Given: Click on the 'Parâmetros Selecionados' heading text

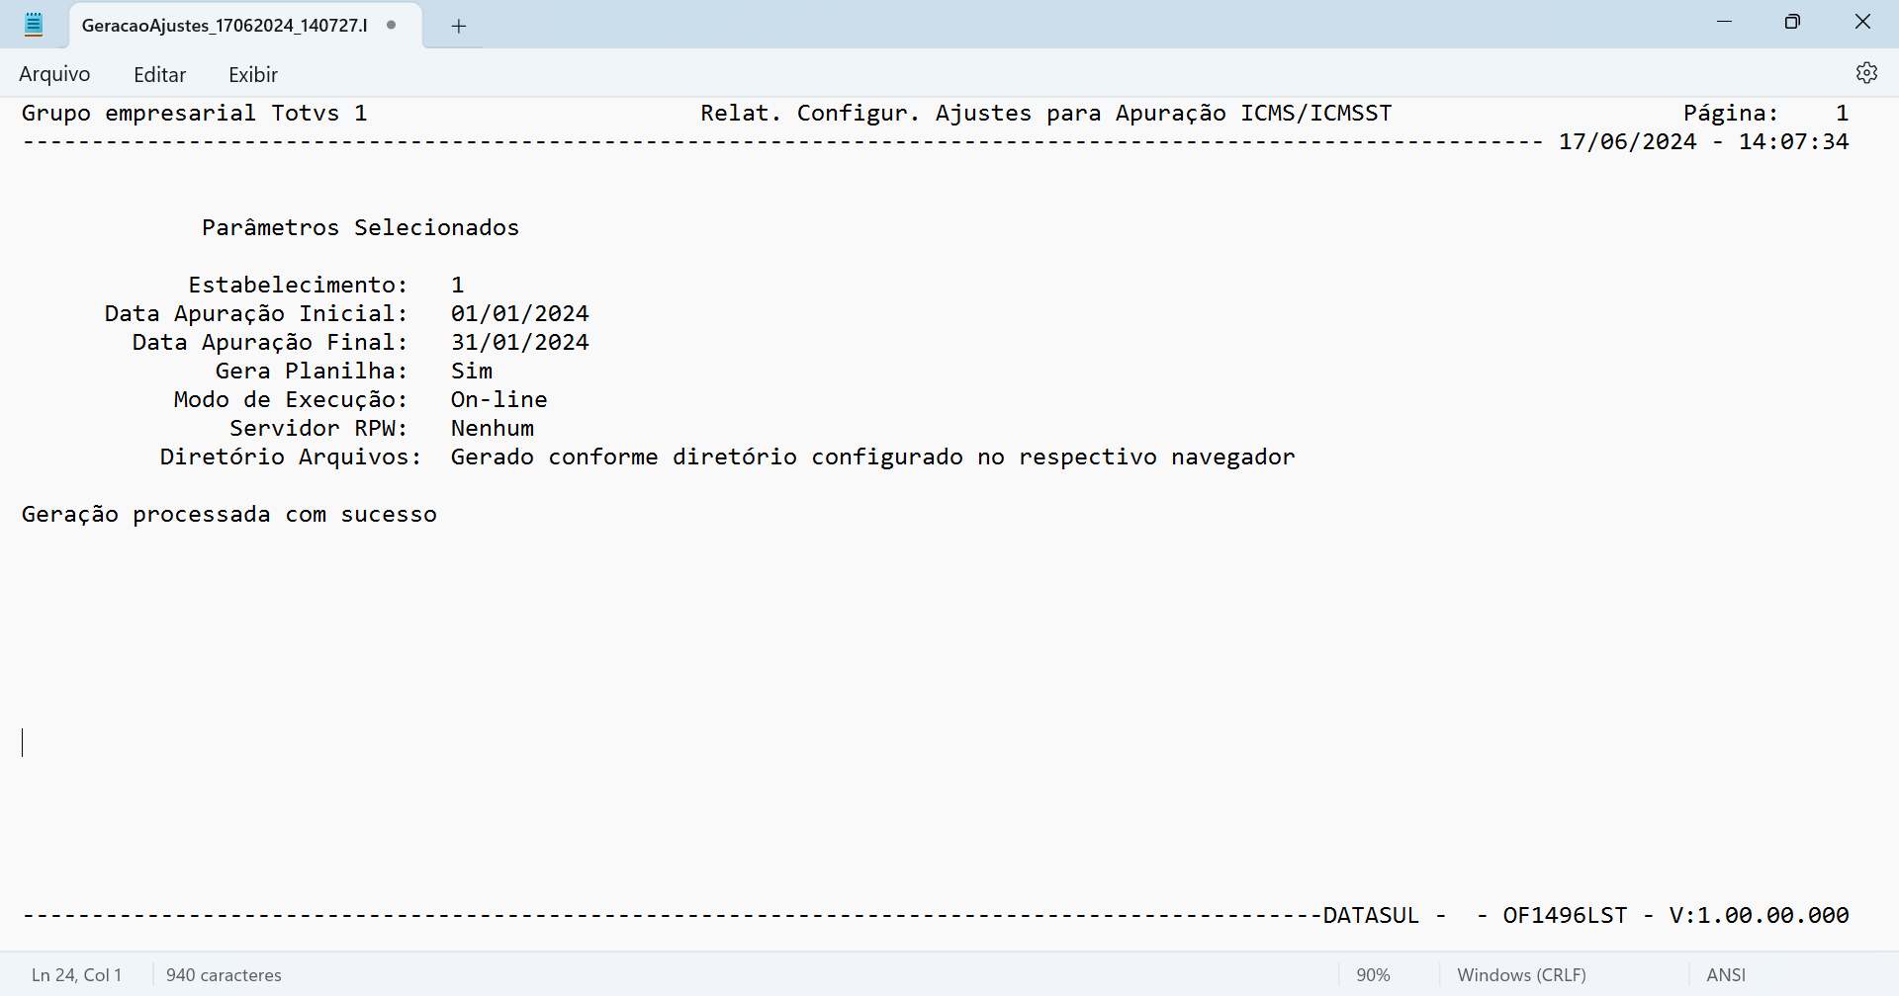Looking at the screenshot, I should coord(360,228).
